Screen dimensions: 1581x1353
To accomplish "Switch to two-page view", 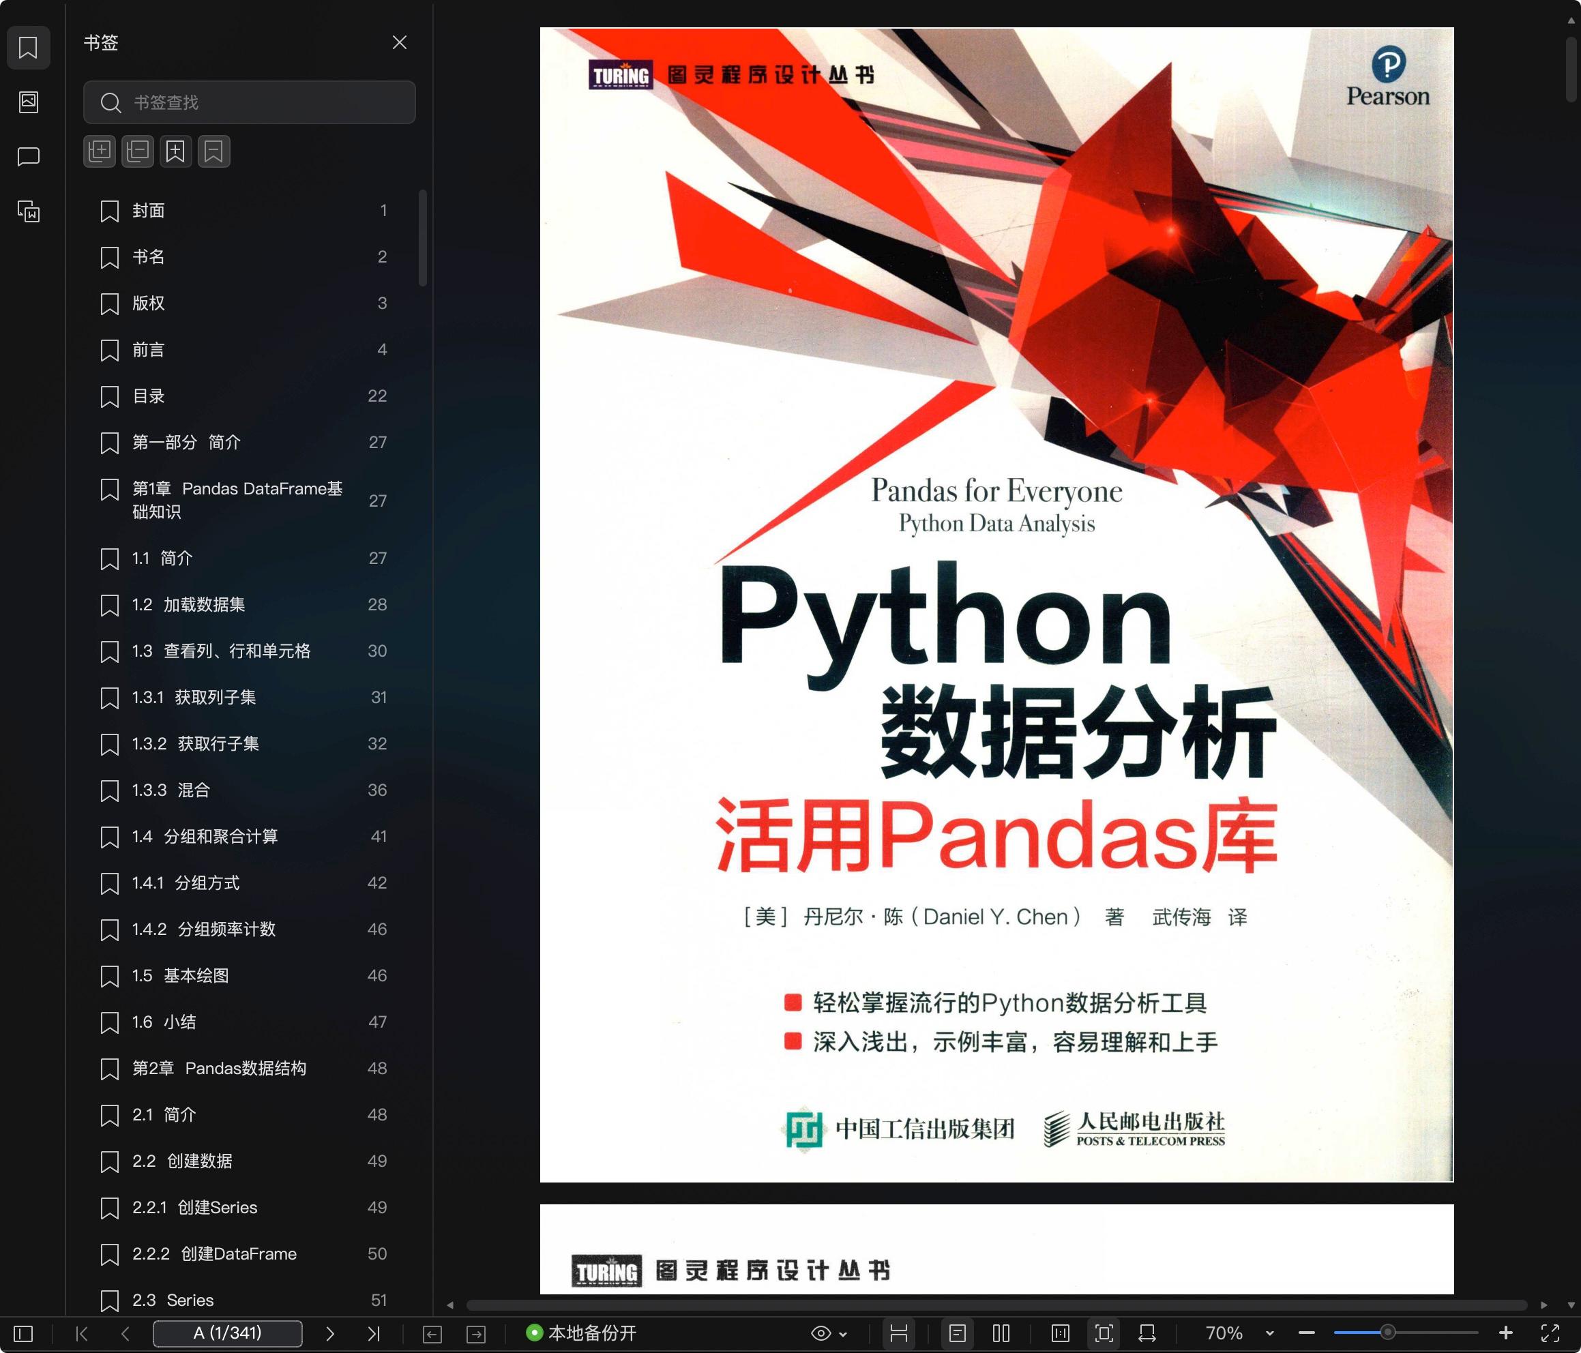I will (1001, 1333).
